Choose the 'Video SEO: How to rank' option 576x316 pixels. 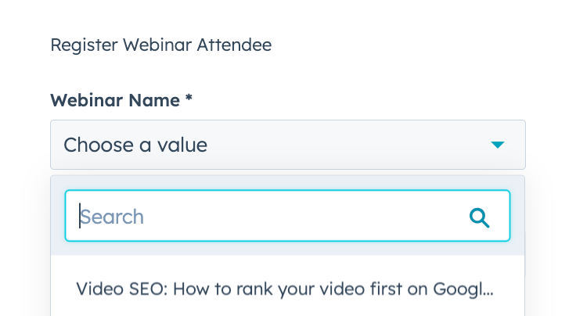(x=285, y=289)
